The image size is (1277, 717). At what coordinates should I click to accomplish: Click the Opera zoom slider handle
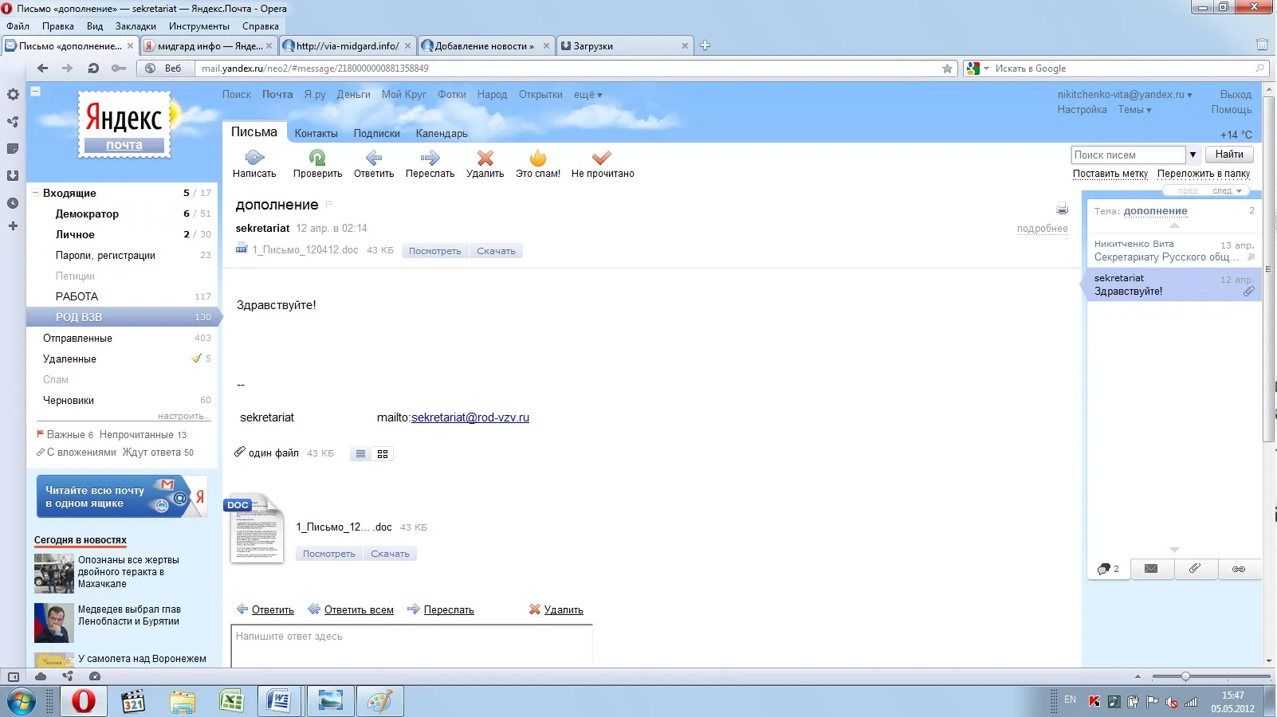1185,676
